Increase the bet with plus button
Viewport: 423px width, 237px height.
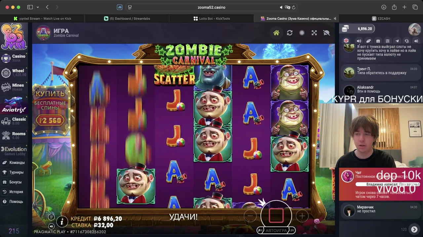click(302, 216)
